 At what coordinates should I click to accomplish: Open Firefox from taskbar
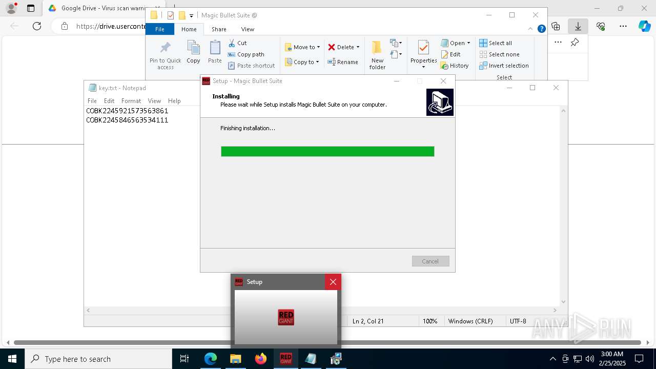pyautogui.click(x=260, y=359)
